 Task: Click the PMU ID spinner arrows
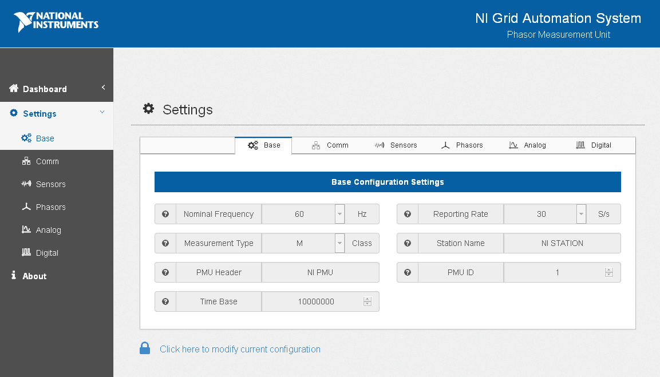[x=609, y=272]
